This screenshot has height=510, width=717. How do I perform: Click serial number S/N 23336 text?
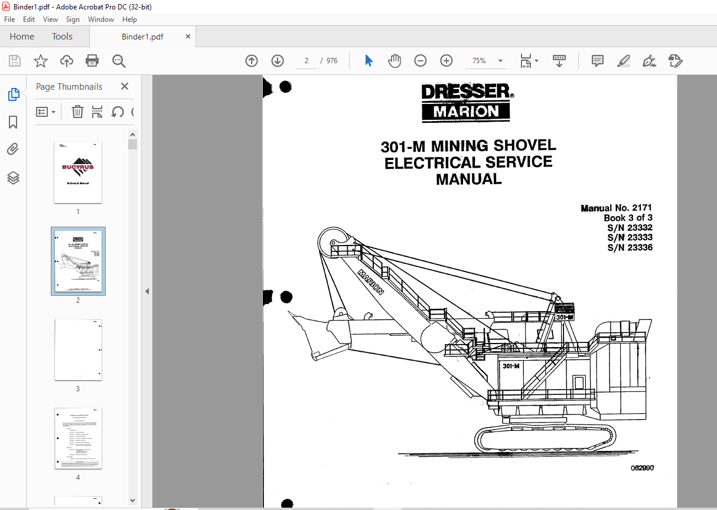(630, 248)
